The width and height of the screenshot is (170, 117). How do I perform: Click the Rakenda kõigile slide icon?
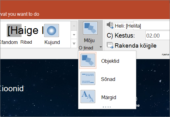click(x=110, y=45)
